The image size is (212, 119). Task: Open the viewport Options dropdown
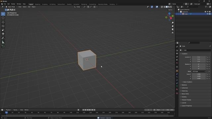coord(171,10)
